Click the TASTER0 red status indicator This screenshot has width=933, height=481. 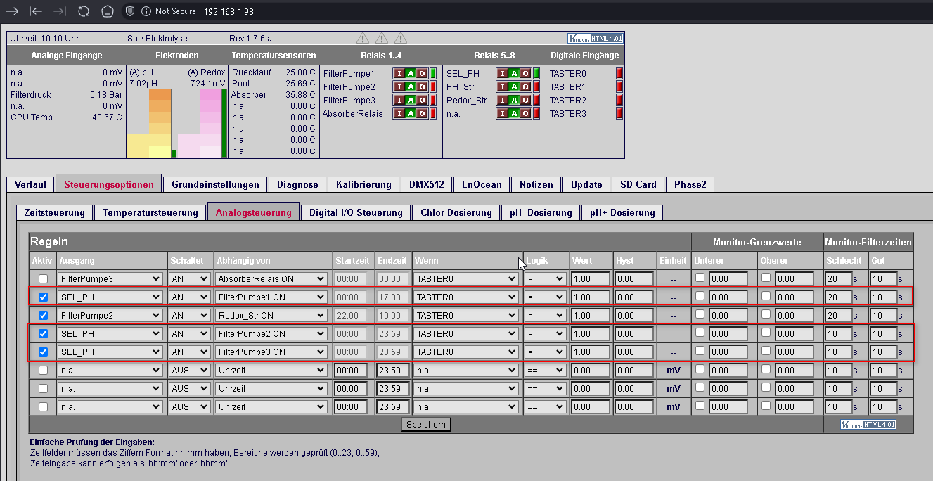(619, 73)
